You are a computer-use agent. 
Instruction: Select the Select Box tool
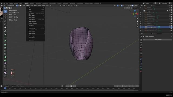point(5,11)
